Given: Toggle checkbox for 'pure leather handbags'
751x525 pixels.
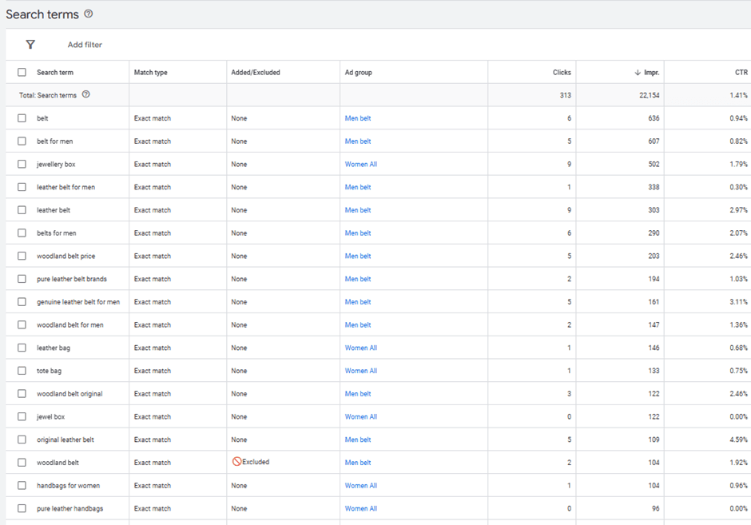Looking at the screenshot, I should 22,508.
